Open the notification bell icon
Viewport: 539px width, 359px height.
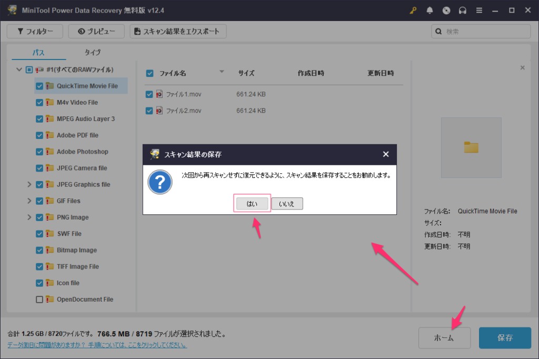tap(430, 11)
